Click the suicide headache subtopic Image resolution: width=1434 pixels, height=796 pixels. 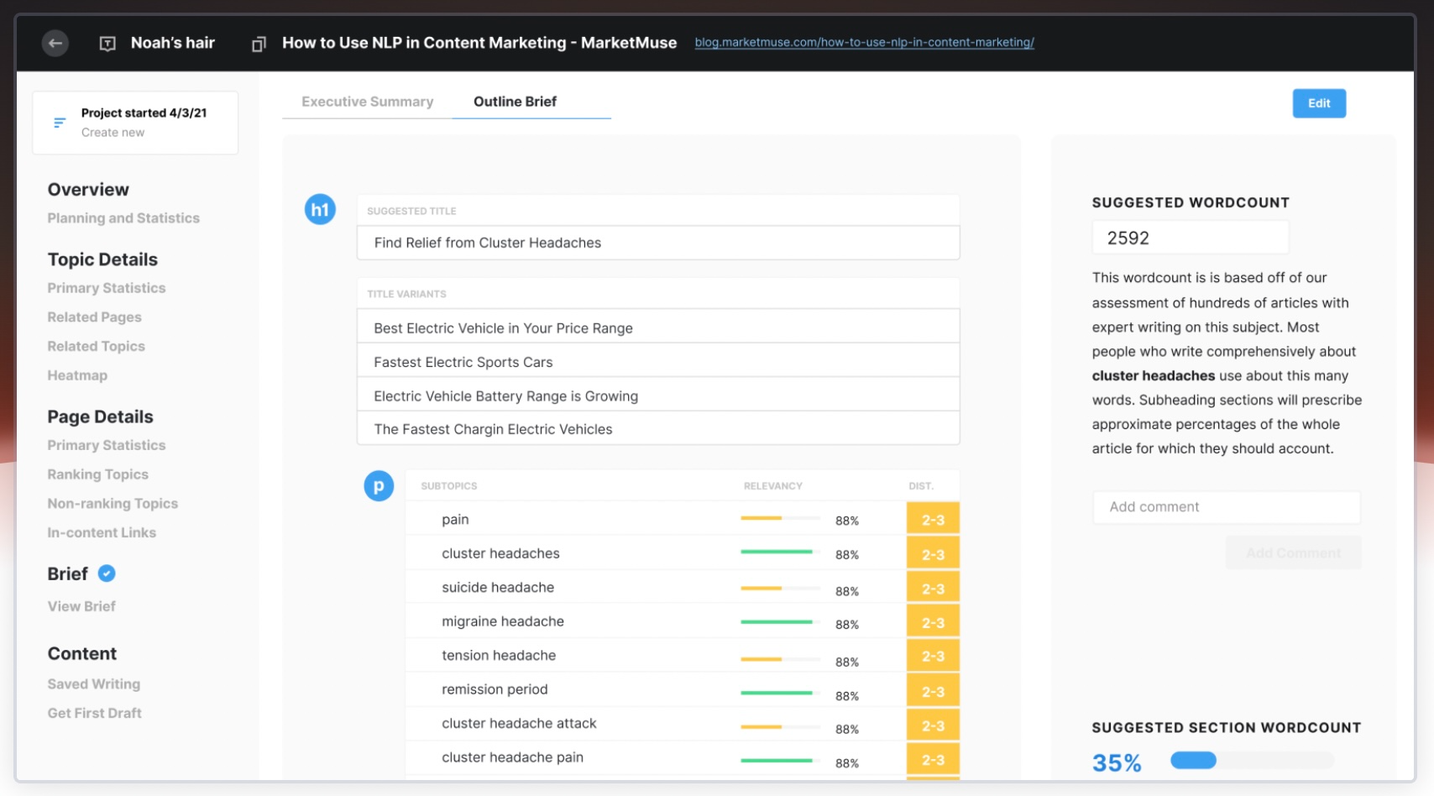tap(498, 588)
